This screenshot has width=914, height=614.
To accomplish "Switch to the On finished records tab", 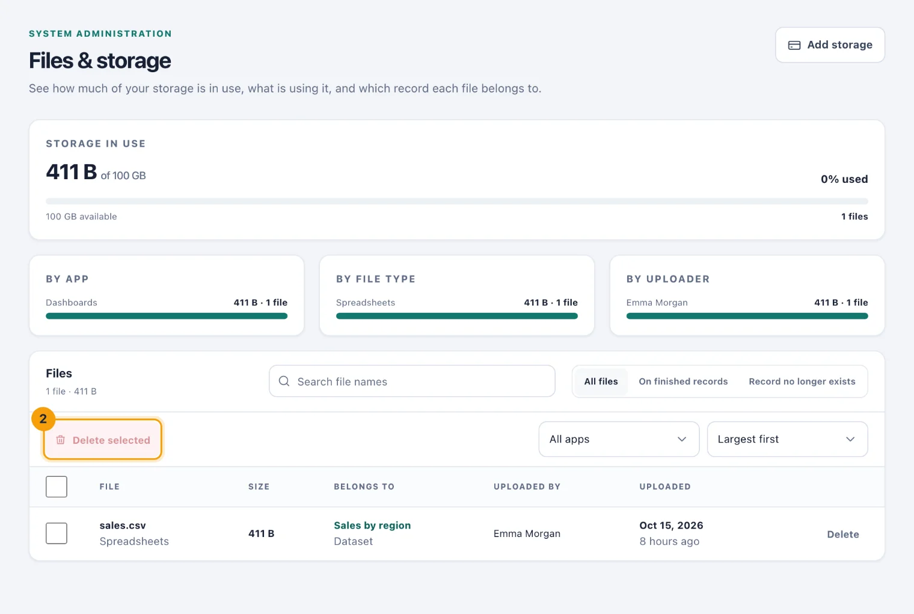I will tap(683, 381).
